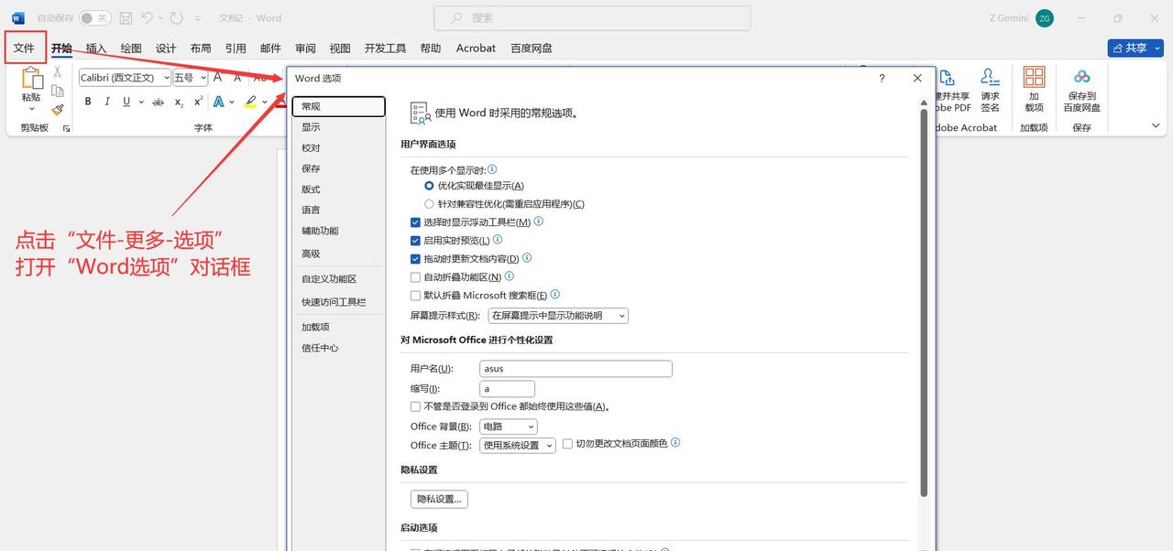
Task: Switch to the 插入 (Insert) tab
Action: click(96, 49)
